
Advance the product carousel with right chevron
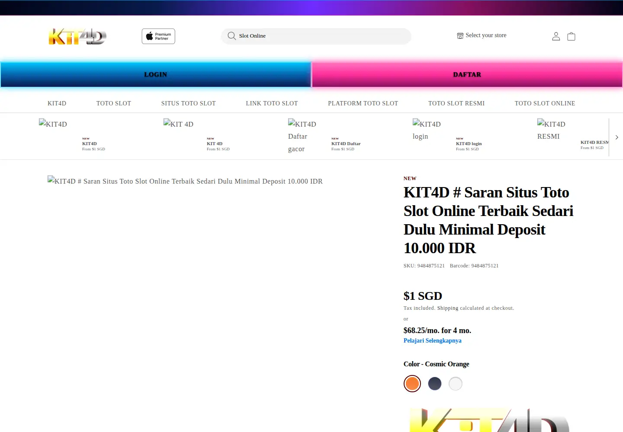pyautogui.click(x=617, y=137)
